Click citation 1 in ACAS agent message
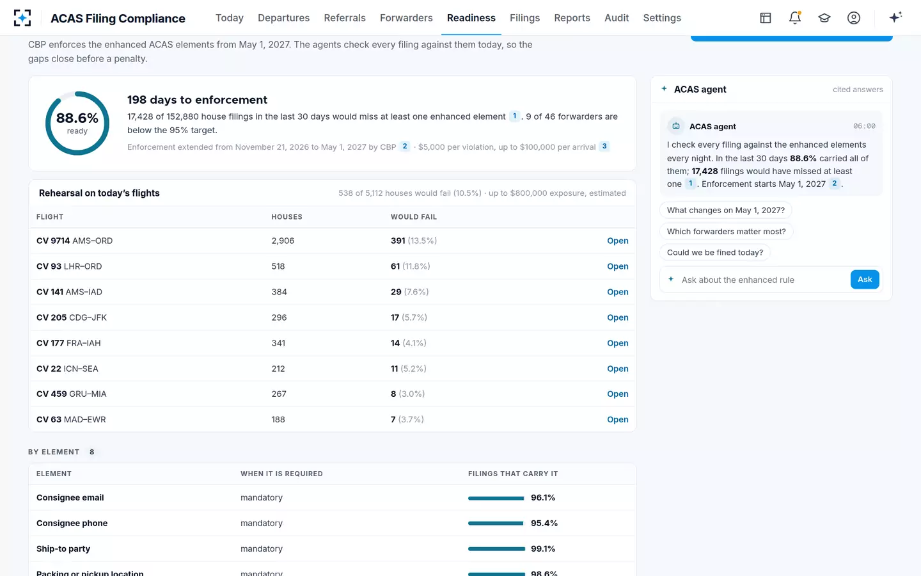The image size is (921, 576). point(691,184)
